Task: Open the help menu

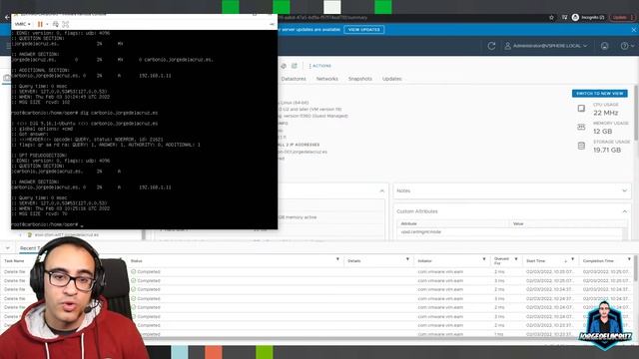Action: point(627,46)
